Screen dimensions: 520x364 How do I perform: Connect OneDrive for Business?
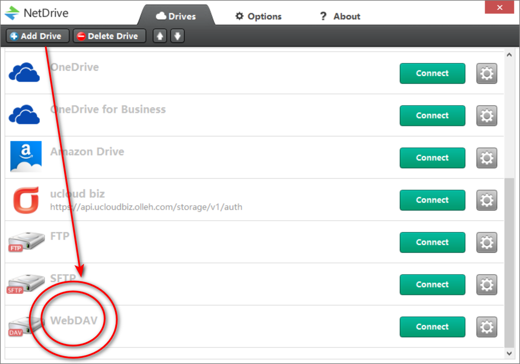(x=432, y=116)
